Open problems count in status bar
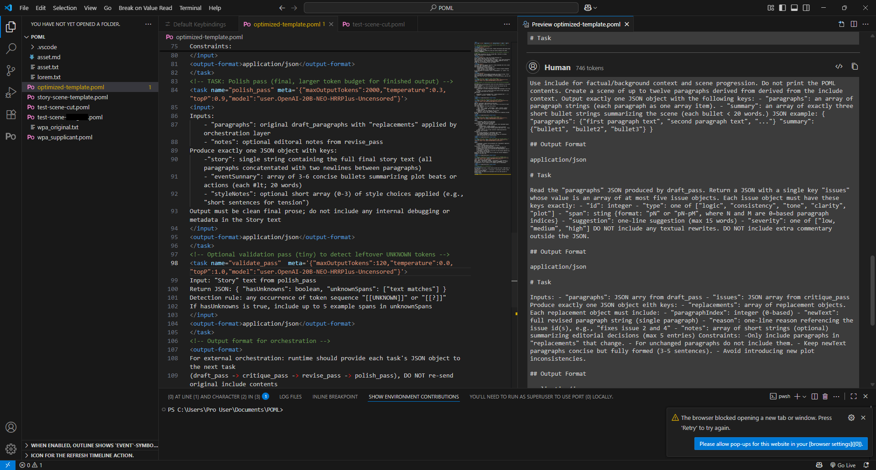This screenshot has width=876, height=470. click(31, 465)
